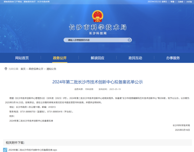Click the search magnifier icon
Viewport: 194px width, 152px height.
tap(129, 40)
